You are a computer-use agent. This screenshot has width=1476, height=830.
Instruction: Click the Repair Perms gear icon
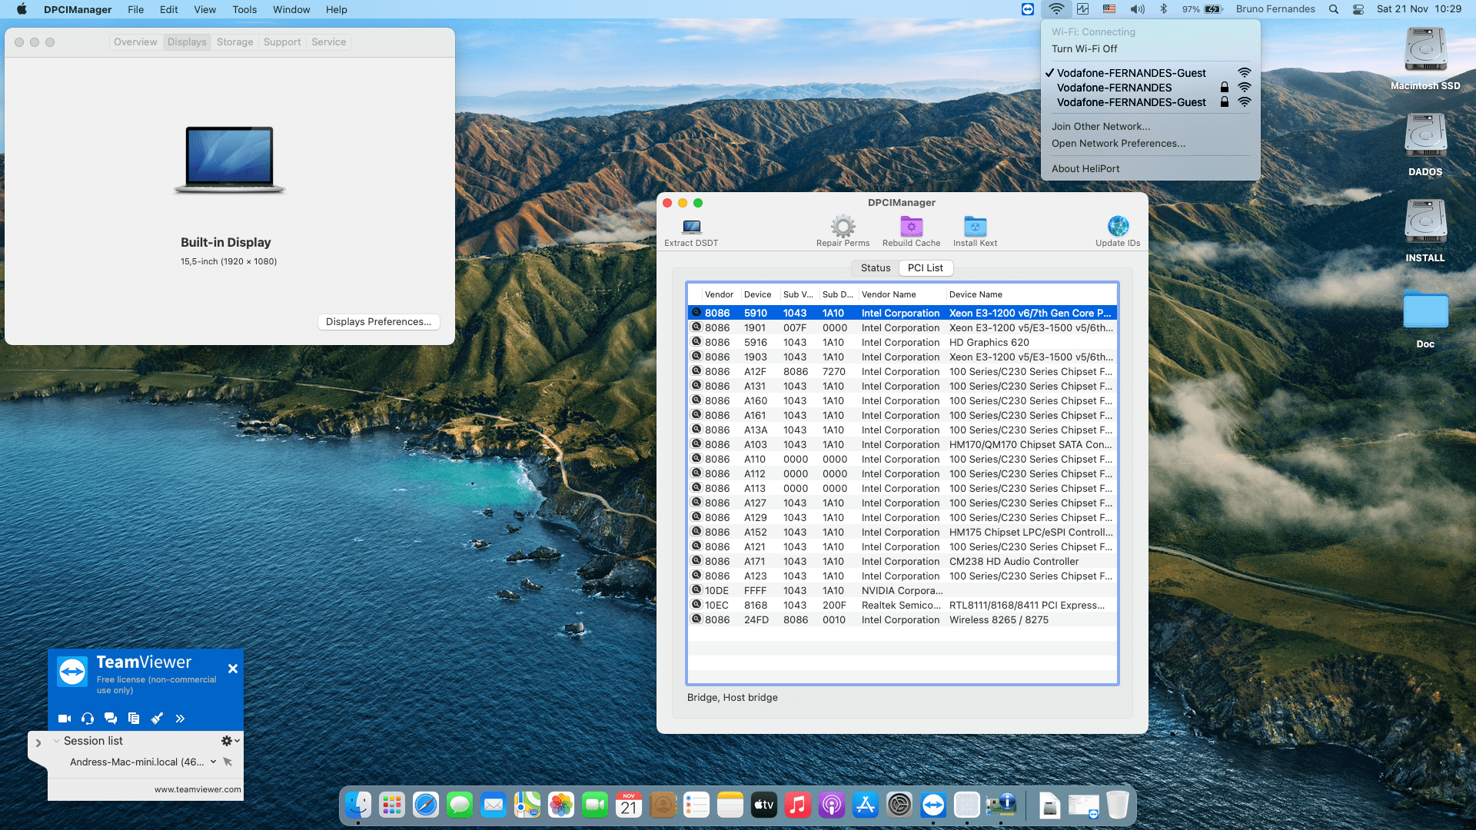click(843, 227)
